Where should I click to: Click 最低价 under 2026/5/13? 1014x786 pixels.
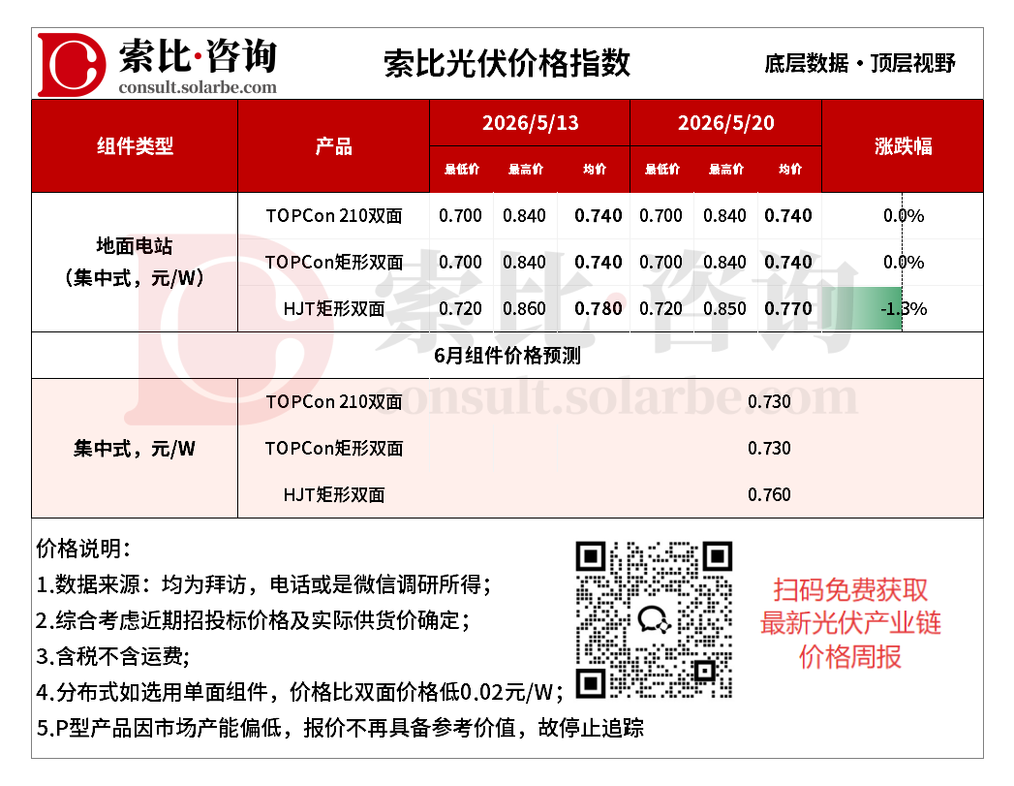pos(462,170)
